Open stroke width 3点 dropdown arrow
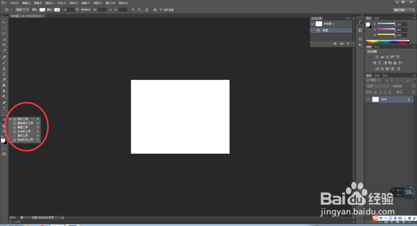Screen dimensions: 417x226 (x=77, y=10)
